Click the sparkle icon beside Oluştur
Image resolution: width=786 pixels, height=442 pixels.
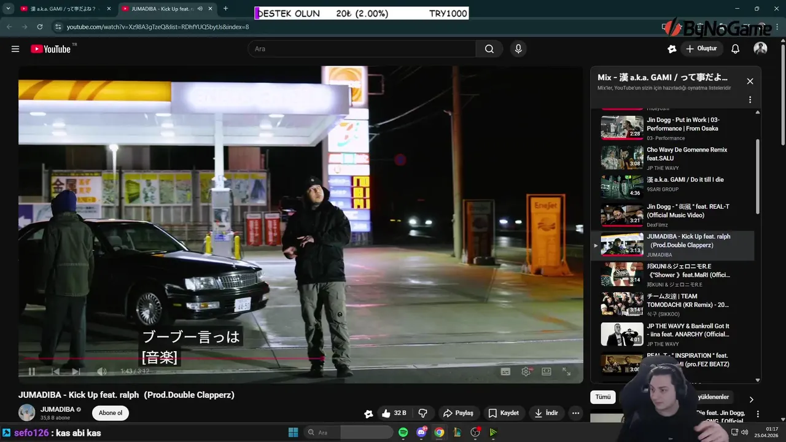(672, 49)
